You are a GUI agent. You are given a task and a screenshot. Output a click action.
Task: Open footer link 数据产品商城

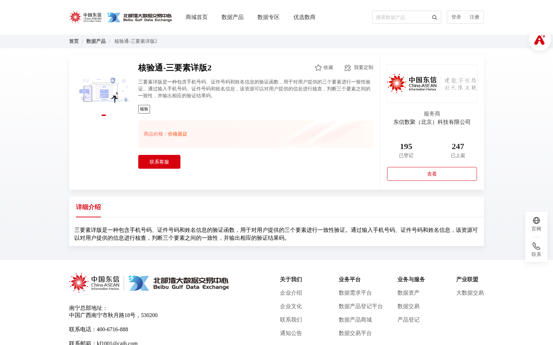355,320
